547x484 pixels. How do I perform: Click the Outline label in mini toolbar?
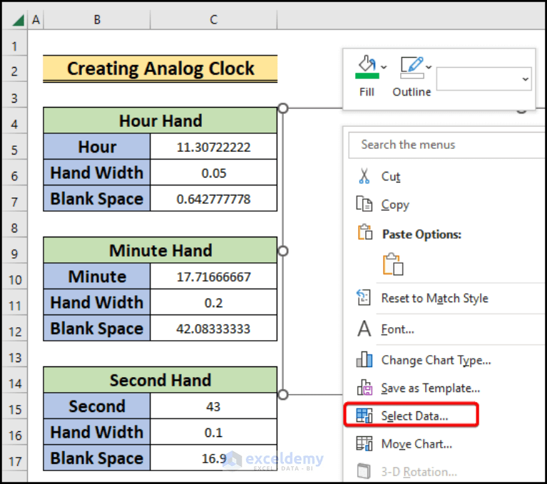coord(411,92)
